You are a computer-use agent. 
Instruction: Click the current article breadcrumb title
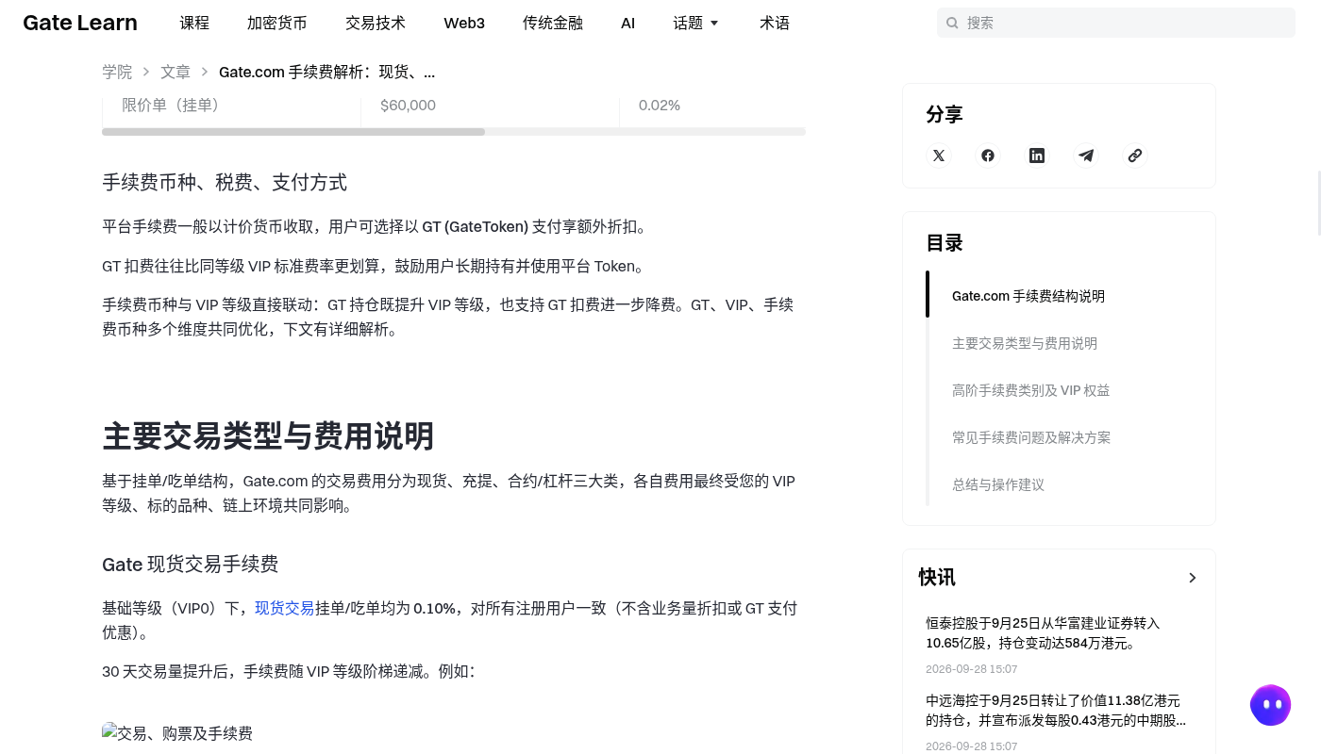coord(327,72)
